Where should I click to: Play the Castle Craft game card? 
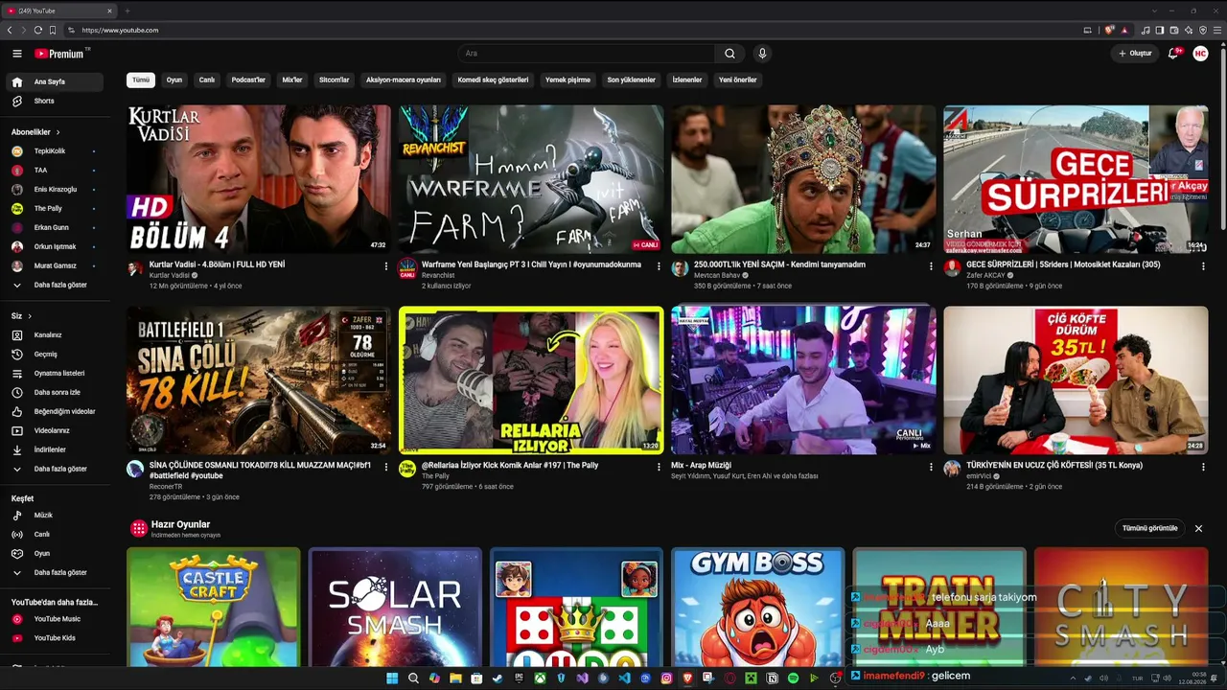coord(214,607)
